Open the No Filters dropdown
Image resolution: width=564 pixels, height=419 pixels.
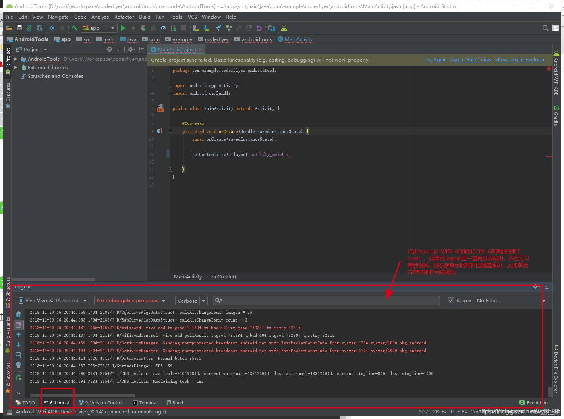point(511,301)
